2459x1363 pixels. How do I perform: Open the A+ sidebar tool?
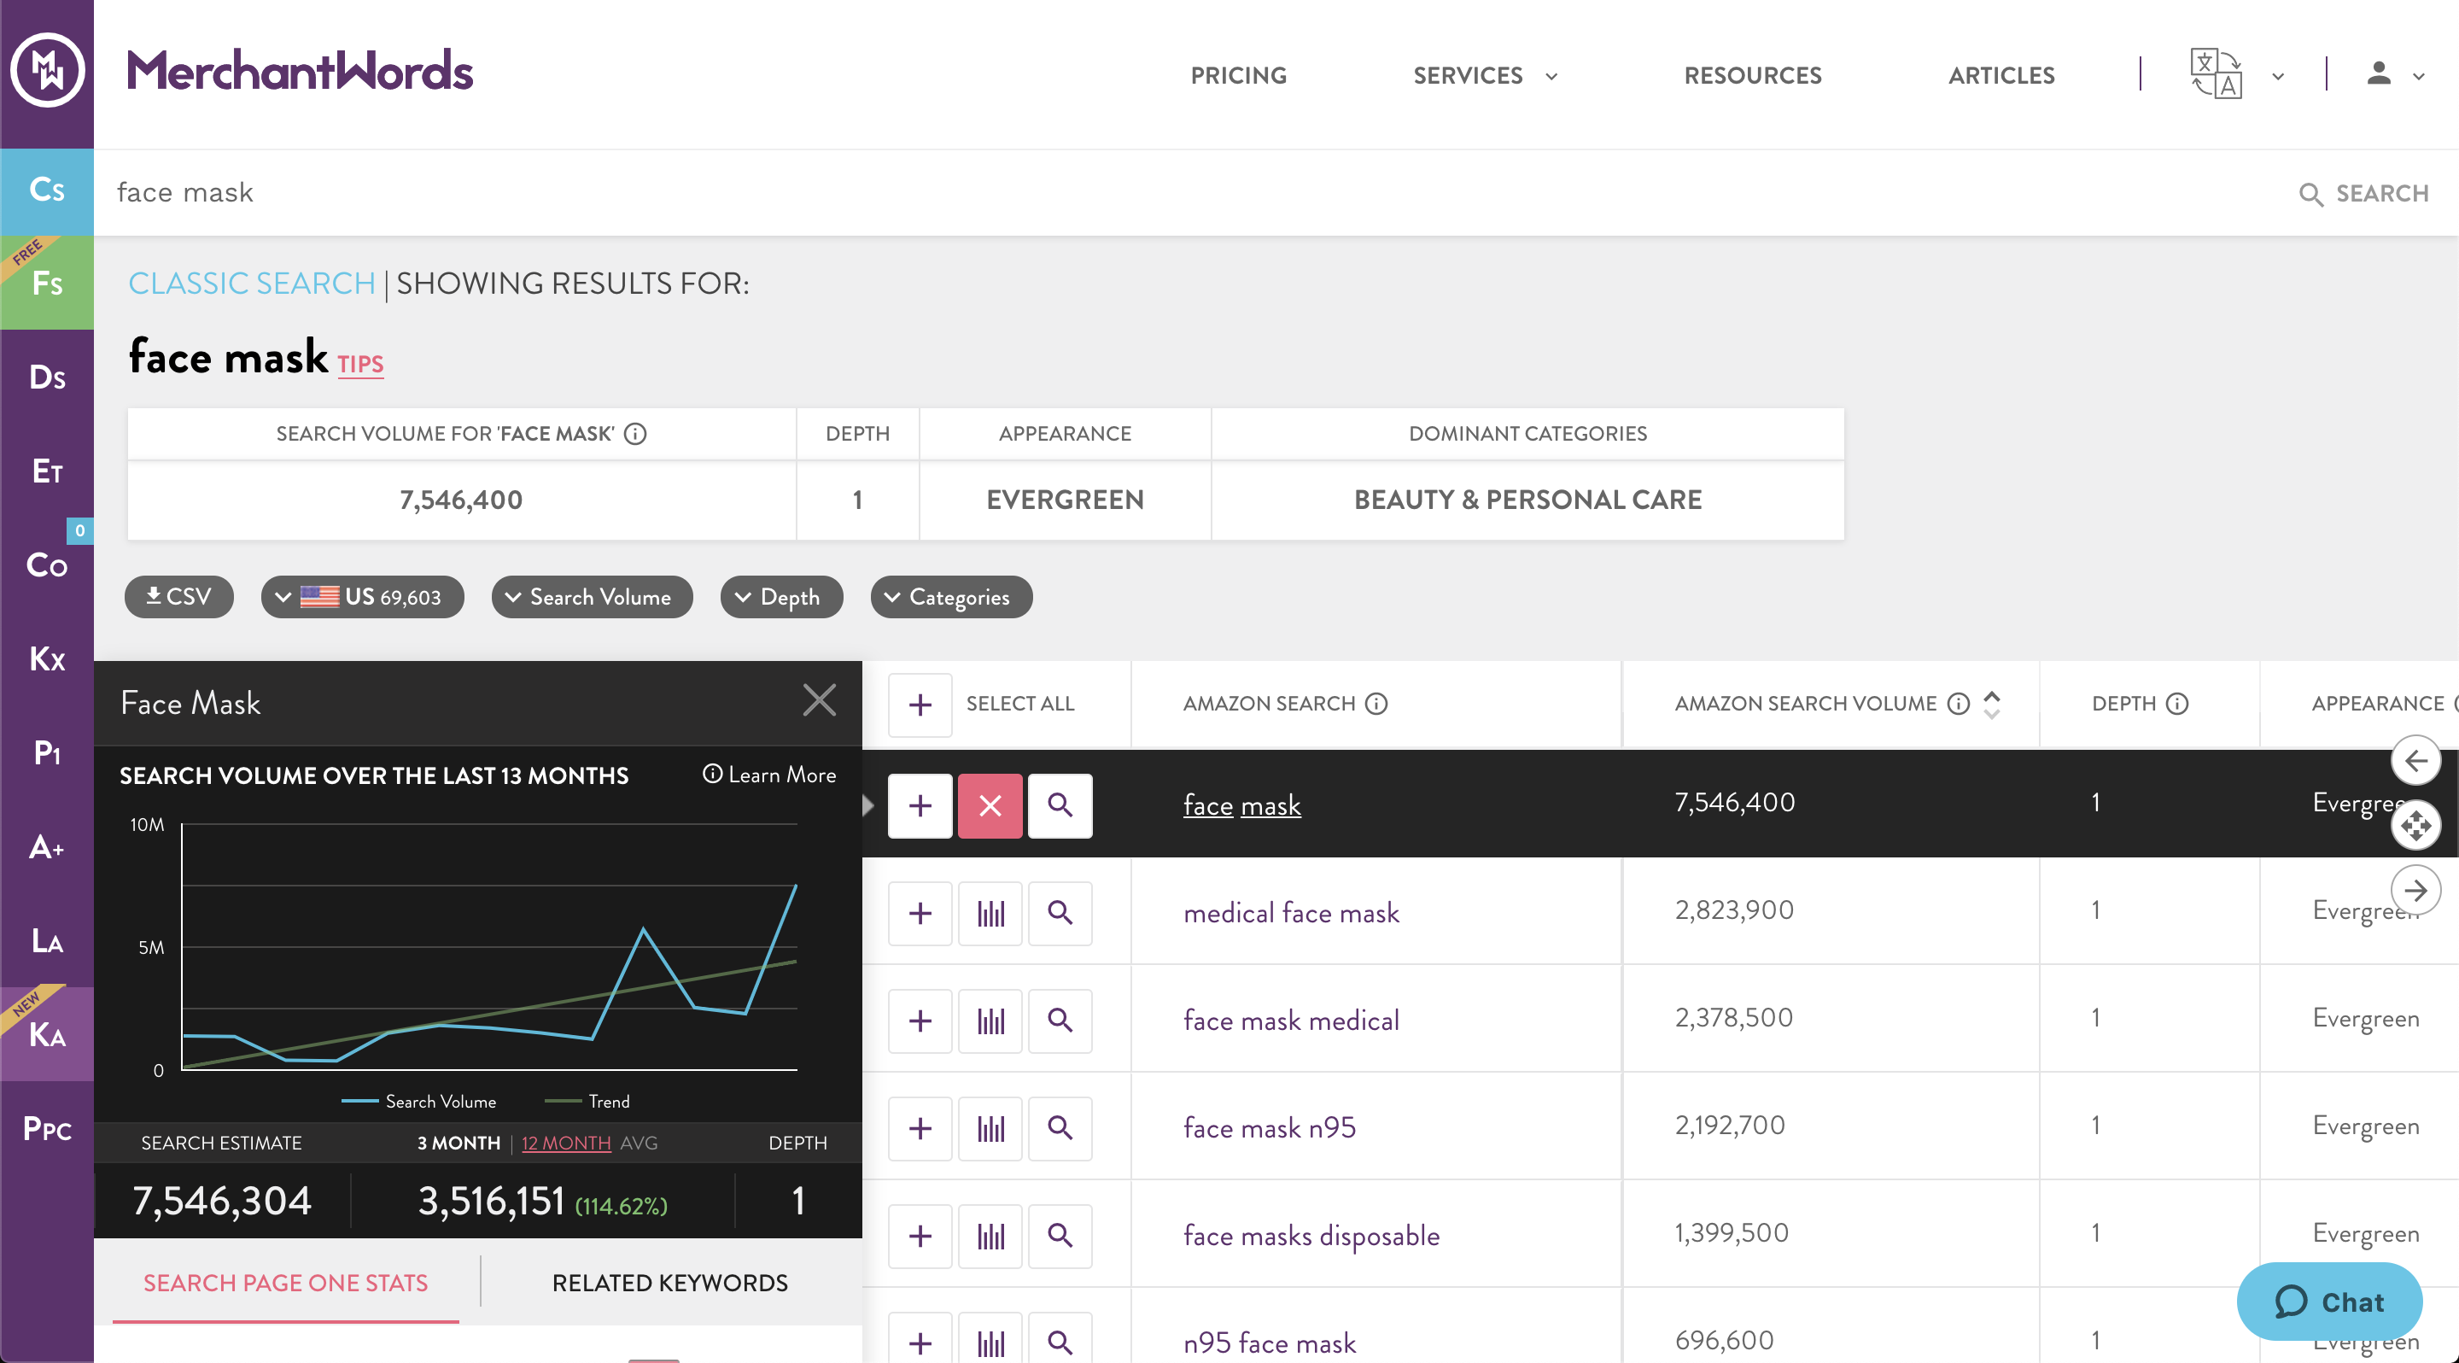47,846
